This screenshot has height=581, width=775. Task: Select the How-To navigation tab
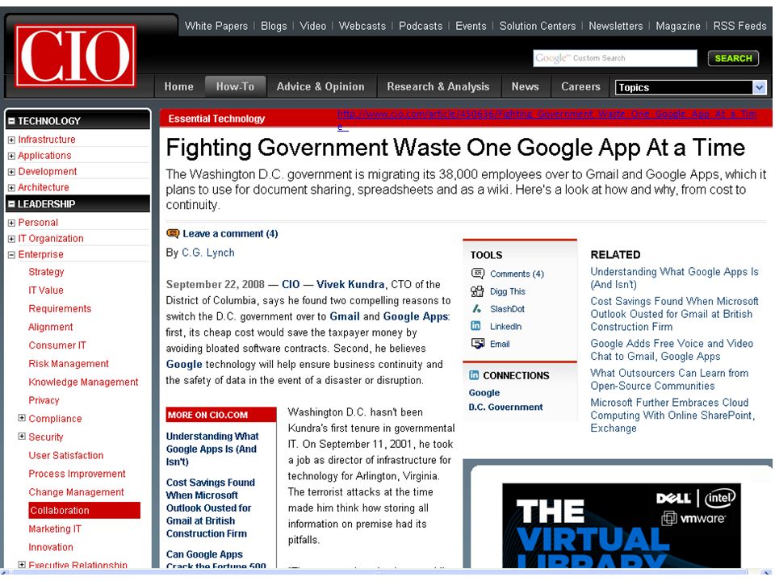pos(235,86)
